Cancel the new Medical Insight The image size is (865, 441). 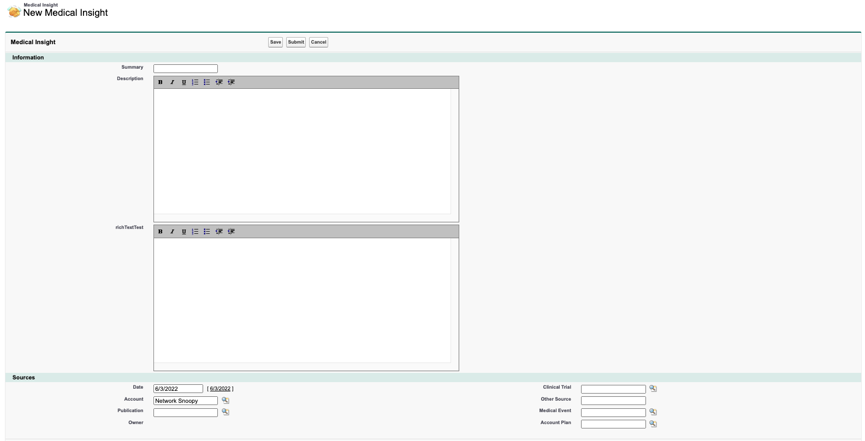click(x=318, y=42)
